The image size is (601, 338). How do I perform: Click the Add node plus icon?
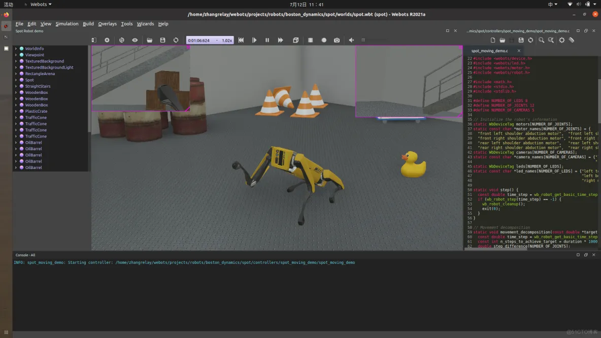tap(107, 40)
